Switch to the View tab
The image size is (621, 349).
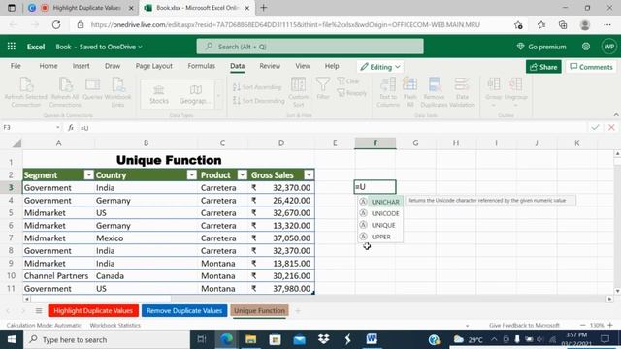pos(303,66)
